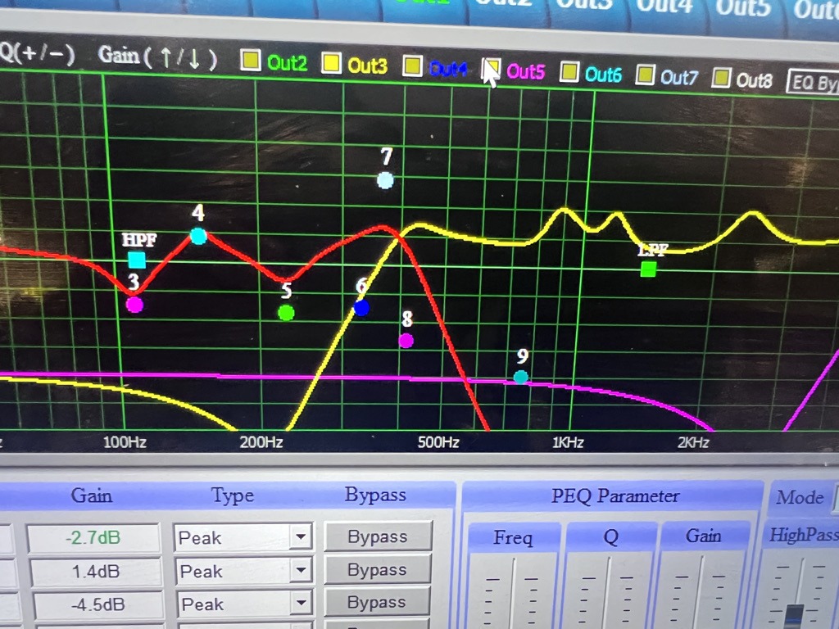Select EQ node 5 green point
Screen dimensions: 839x629
[286, 312]
